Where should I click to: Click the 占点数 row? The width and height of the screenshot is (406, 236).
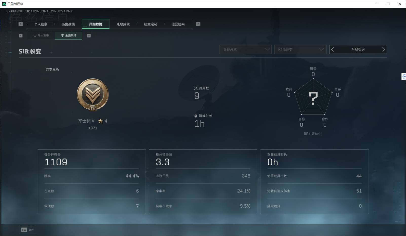[x=91, y=191]
